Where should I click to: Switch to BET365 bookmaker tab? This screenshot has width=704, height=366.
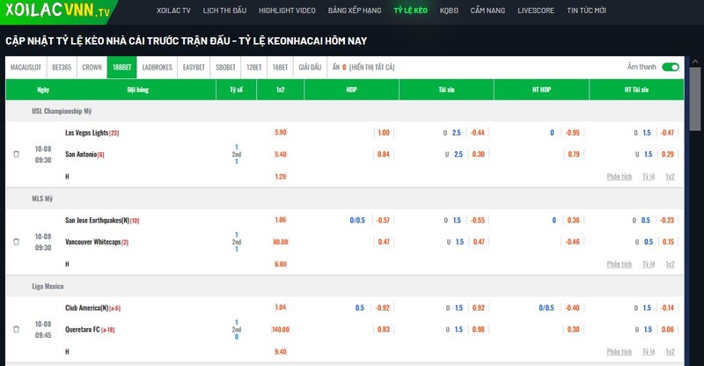[62, 68]
